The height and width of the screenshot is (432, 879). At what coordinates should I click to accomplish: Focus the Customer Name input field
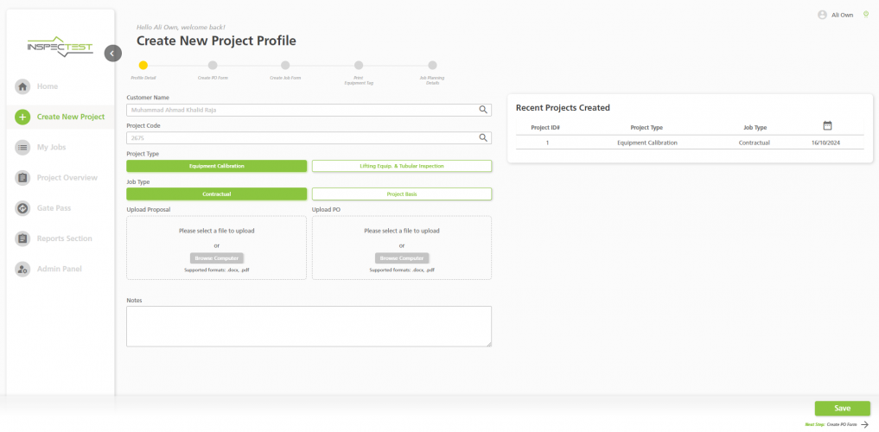pos(309,110)
